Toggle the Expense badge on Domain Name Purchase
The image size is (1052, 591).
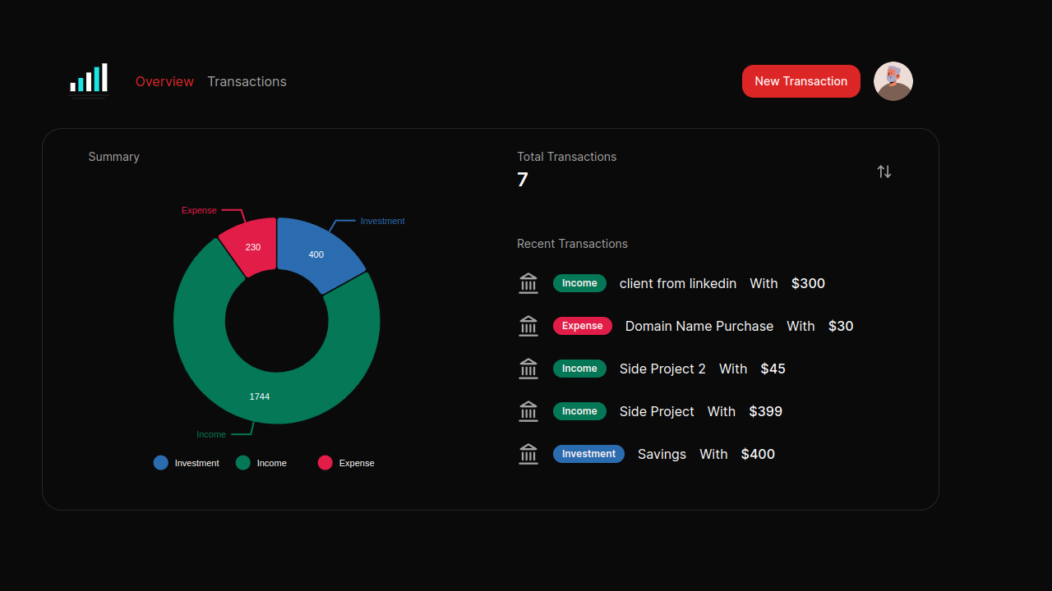click(x=582, y=326)
